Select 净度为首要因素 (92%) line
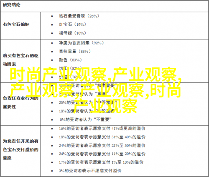This screenshot has height=177, width=209. tap(82, 43)
